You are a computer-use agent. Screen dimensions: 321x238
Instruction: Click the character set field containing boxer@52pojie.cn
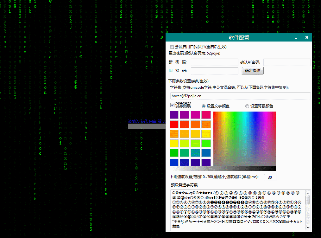tap(239, 96)
